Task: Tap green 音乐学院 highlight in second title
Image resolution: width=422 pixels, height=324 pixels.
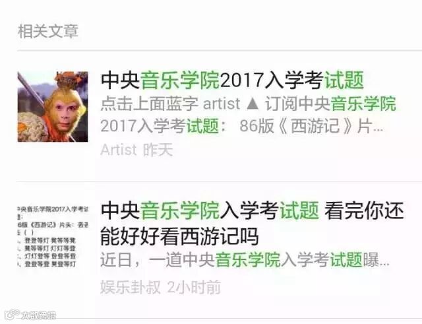Action: tap(180, 211)
